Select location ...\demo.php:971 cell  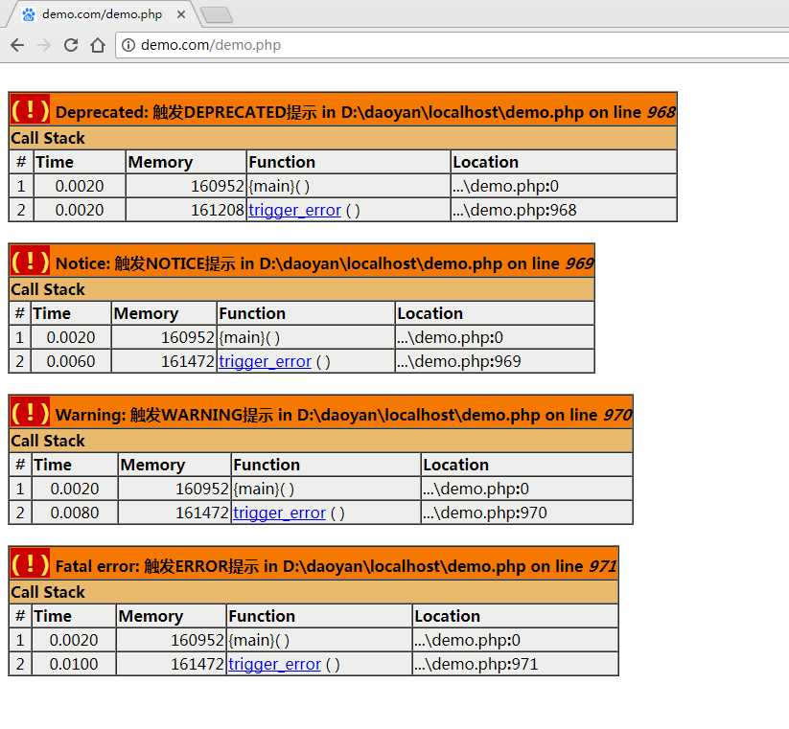point(515,664)
